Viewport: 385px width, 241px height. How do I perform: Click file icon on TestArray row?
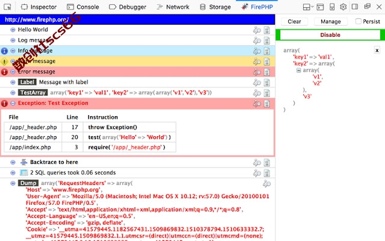(267, 93)
